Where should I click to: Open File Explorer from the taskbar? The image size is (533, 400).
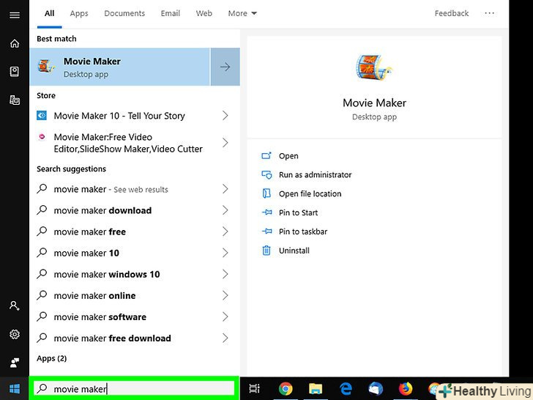click(316, 389)
